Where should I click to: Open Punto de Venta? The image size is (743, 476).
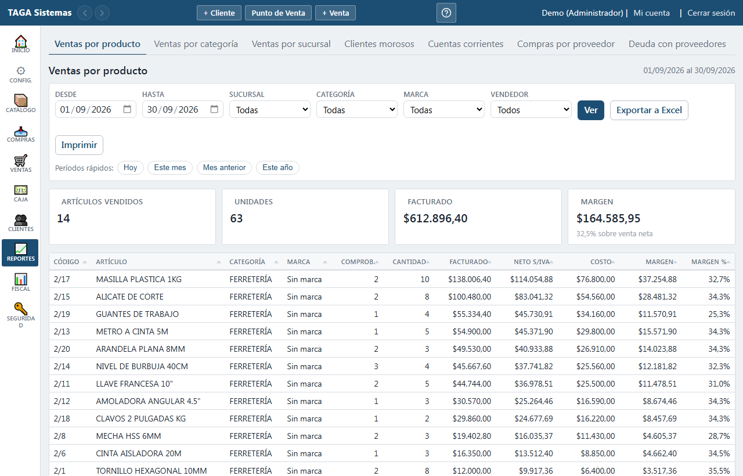[x=279, y=13]
